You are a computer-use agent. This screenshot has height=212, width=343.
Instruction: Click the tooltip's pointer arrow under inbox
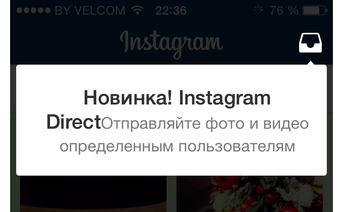click(x=311, y=63)
